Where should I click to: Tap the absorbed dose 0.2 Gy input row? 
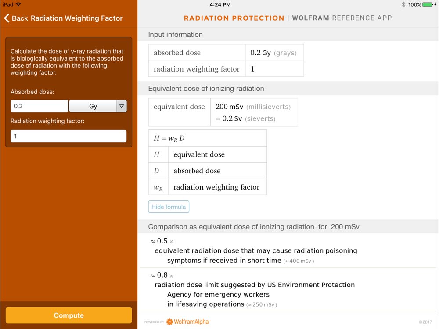226,53
